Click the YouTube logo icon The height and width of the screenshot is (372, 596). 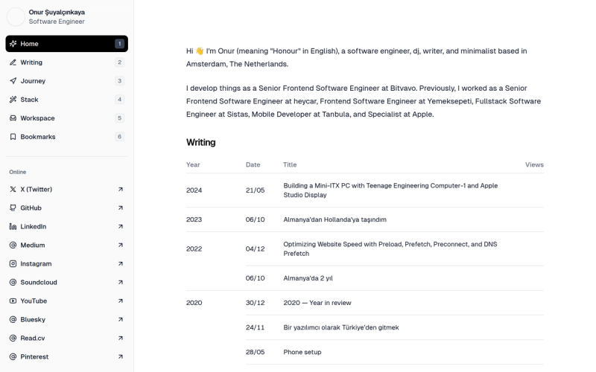point(13,301)
